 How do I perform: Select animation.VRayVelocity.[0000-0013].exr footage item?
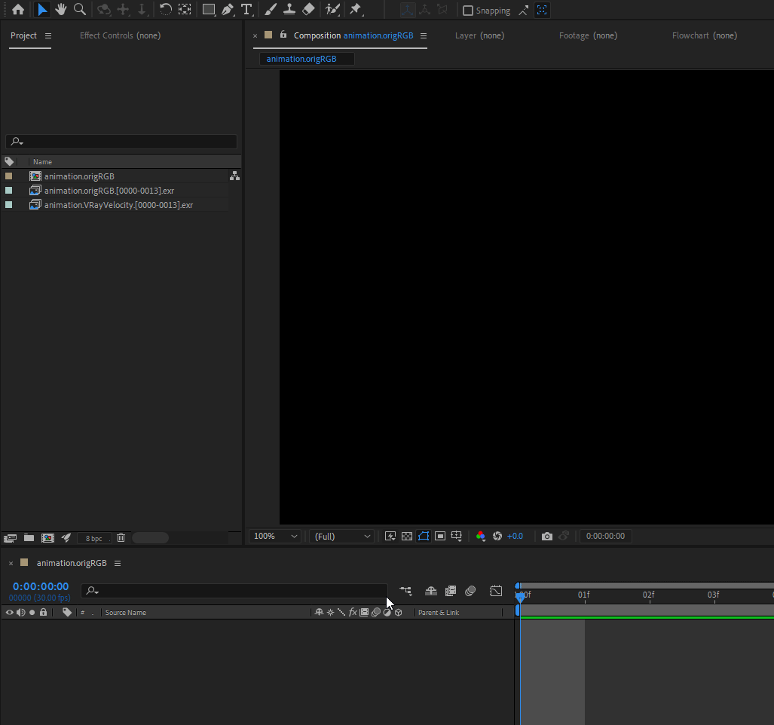click(118, 205)
